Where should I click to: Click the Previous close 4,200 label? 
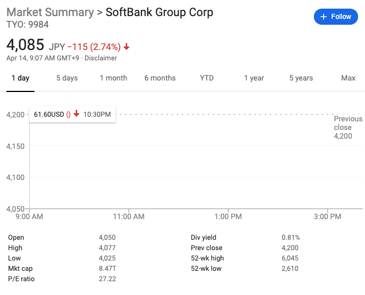(348, 127)
